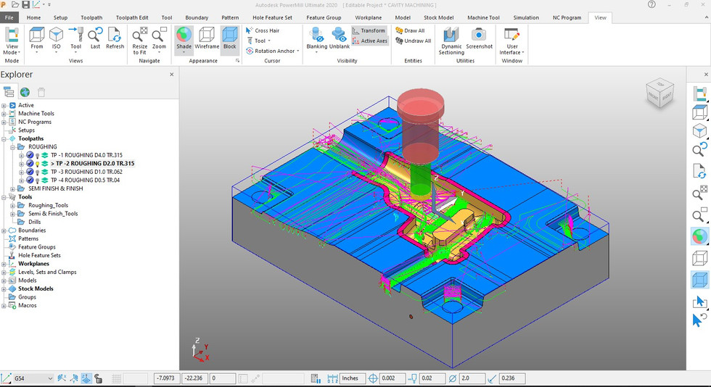Open the Inches units selector
Screen dimensions: 711x387
click(x=353, y=378)
